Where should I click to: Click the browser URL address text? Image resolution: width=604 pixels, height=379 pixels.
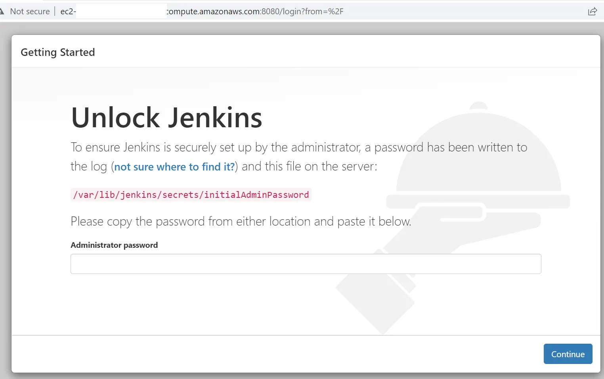pyautogui.click(x=202, y=11)
